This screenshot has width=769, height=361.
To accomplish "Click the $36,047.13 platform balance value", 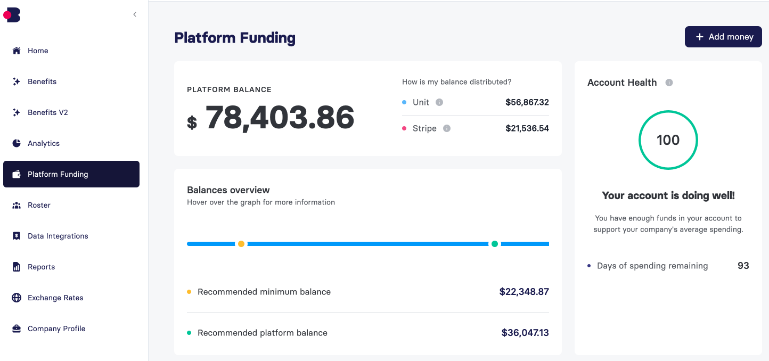I will [x=525, y=333].
